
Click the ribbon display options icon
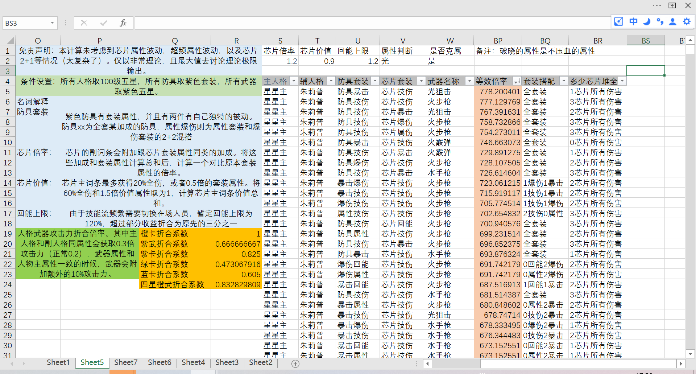pyautogui.click(x=672, y=5)
